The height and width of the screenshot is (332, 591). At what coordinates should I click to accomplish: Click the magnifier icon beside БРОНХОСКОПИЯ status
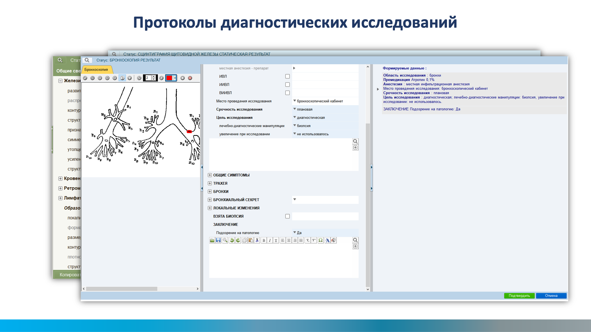pyautogui.click(x=87, y=60)
